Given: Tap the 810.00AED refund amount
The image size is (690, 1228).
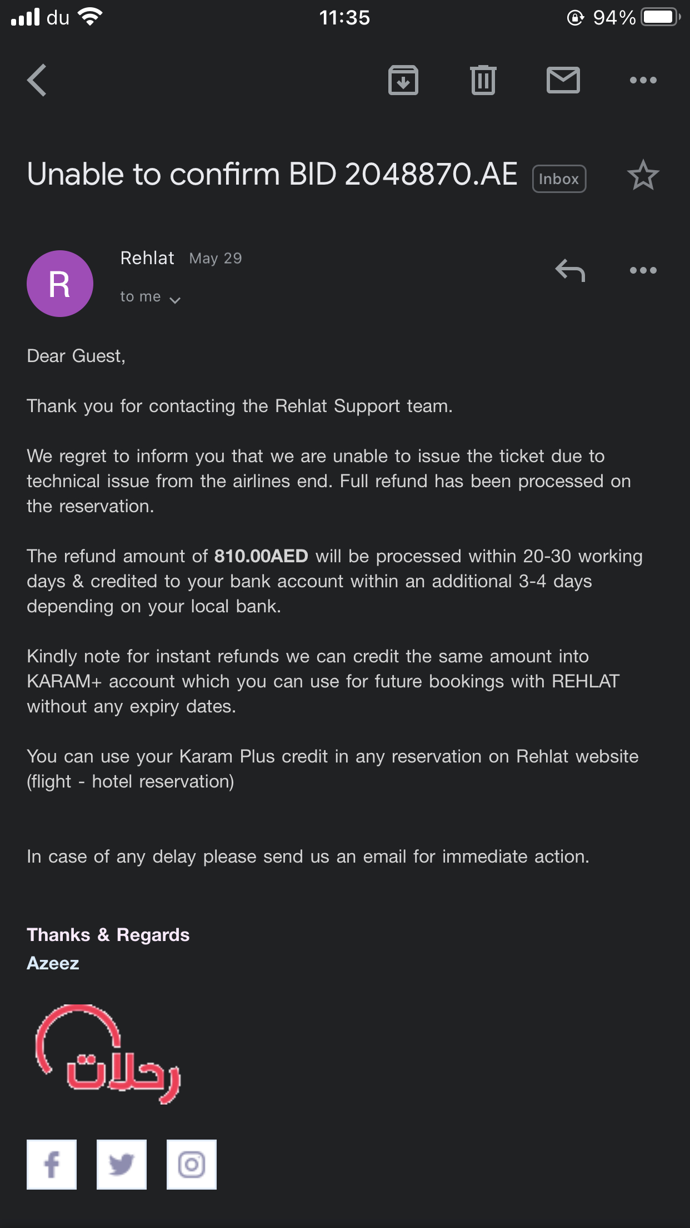Looking at the screenshot, I should (x=261, y=556).
